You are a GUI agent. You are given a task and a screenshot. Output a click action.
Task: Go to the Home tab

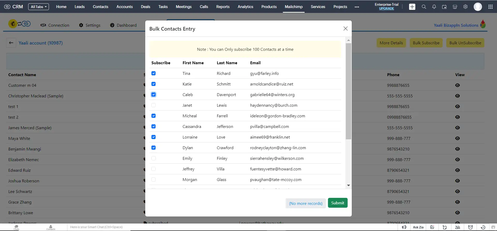(x=61, y=7)
